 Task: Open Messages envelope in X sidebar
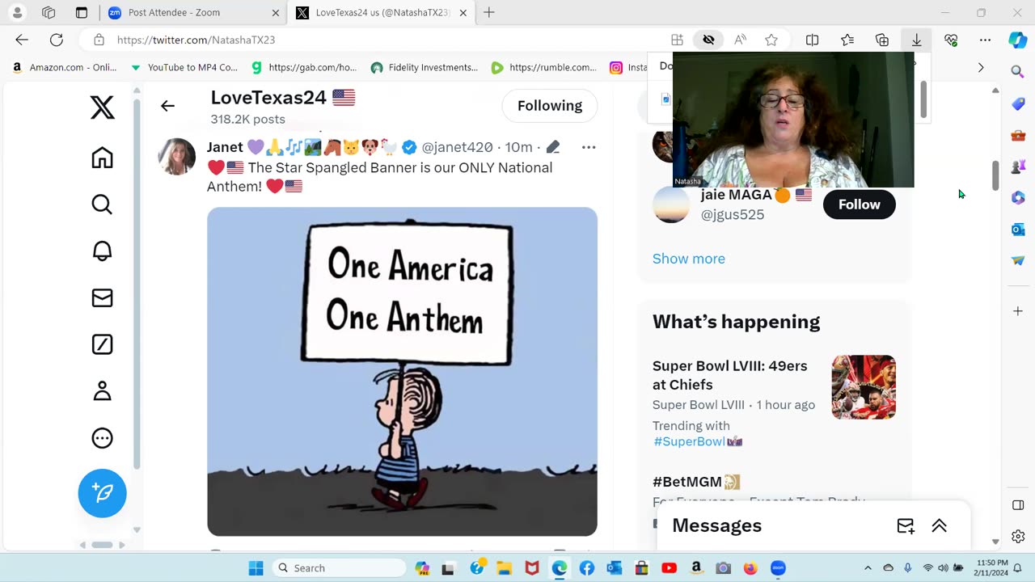[x=102, y=298]
